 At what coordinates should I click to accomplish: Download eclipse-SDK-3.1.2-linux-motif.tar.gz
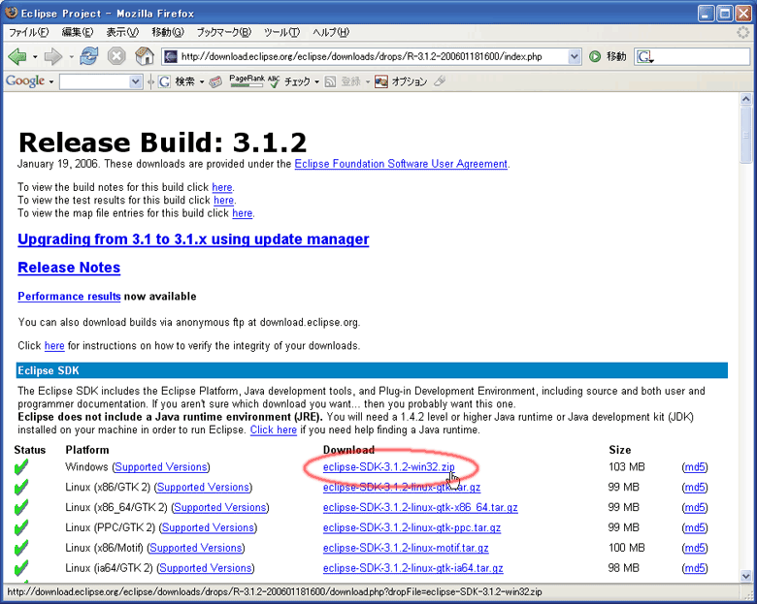pyautogui.click(x=406, y=548)
